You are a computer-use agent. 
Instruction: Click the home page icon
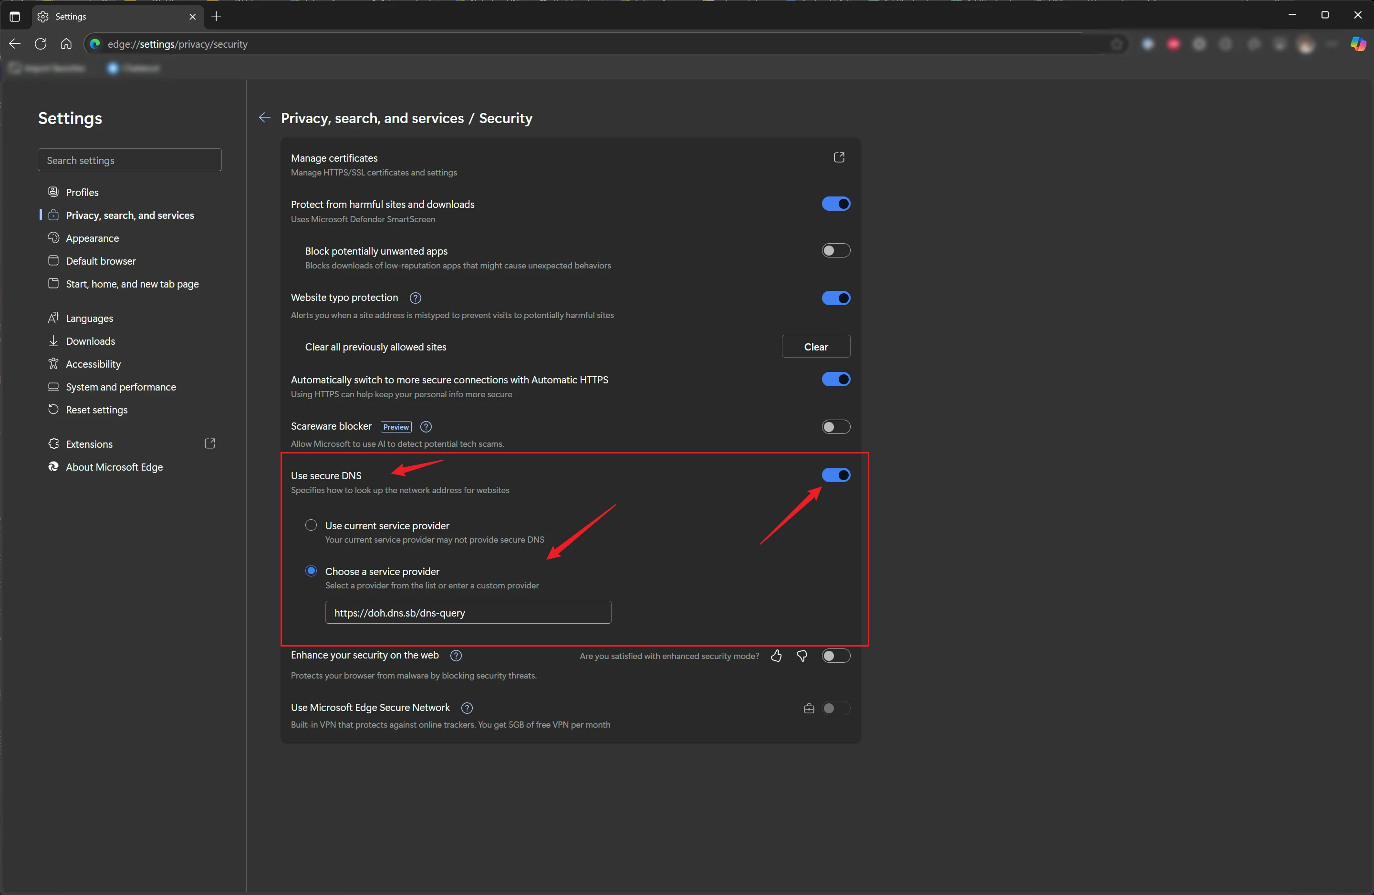(x=66, y=44)
